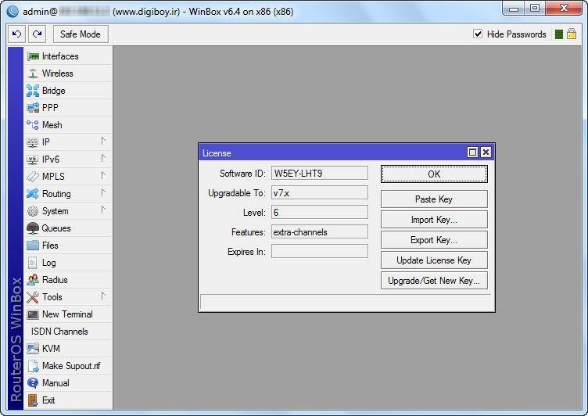
Task: Open Bridge via its icon
Action: coord(33,91)
